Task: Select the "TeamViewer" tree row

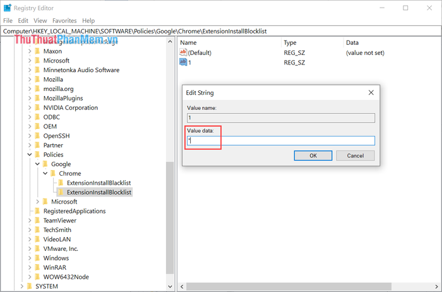Action: (60, 221)
